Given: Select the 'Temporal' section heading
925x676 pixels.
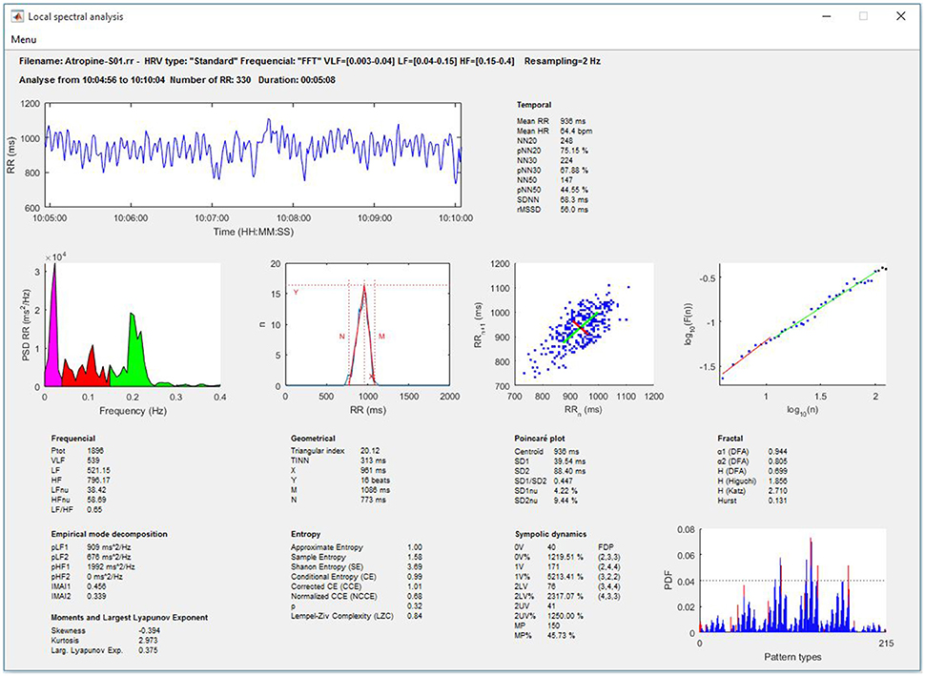Looking at the screenshot, I should click(x=534, y=105).
